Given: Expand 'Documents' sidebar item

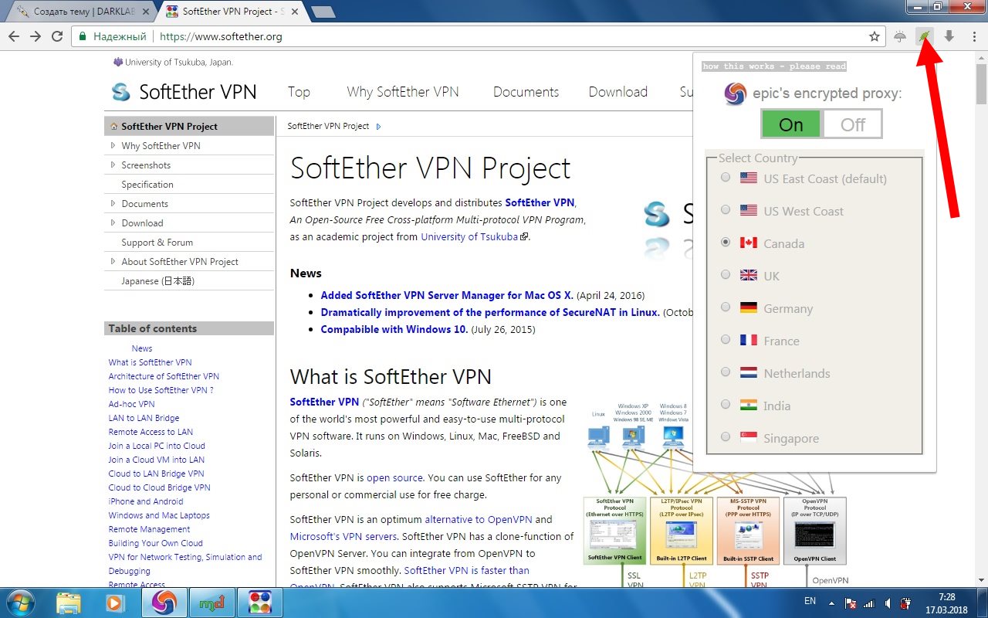Looking at the screenshot, I should click(x=113, y=203).
